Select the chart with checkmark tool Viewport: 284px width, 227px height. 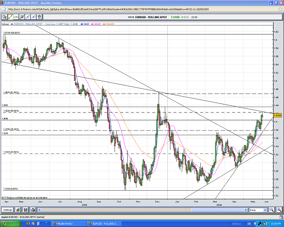pos(22,17)
